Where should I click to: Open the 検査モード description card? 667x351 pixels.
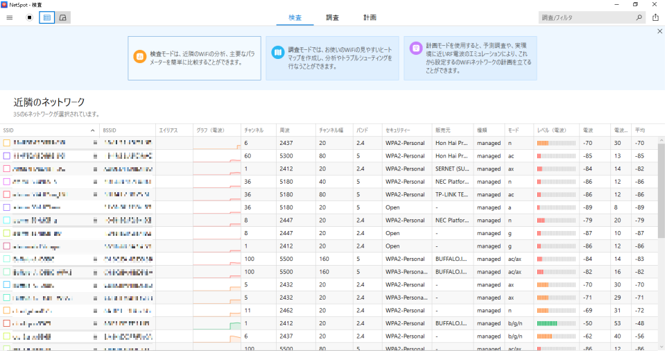pyautogui.click(x=194, y=58)
